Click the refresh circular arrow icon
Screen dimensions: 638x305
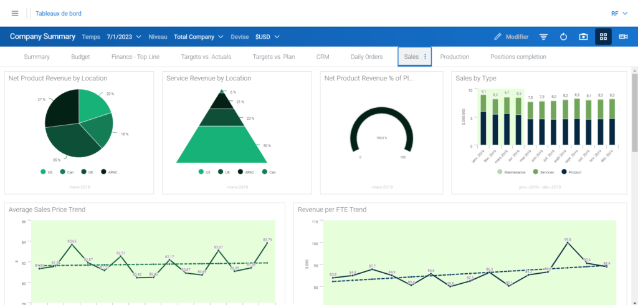(563, 37)
